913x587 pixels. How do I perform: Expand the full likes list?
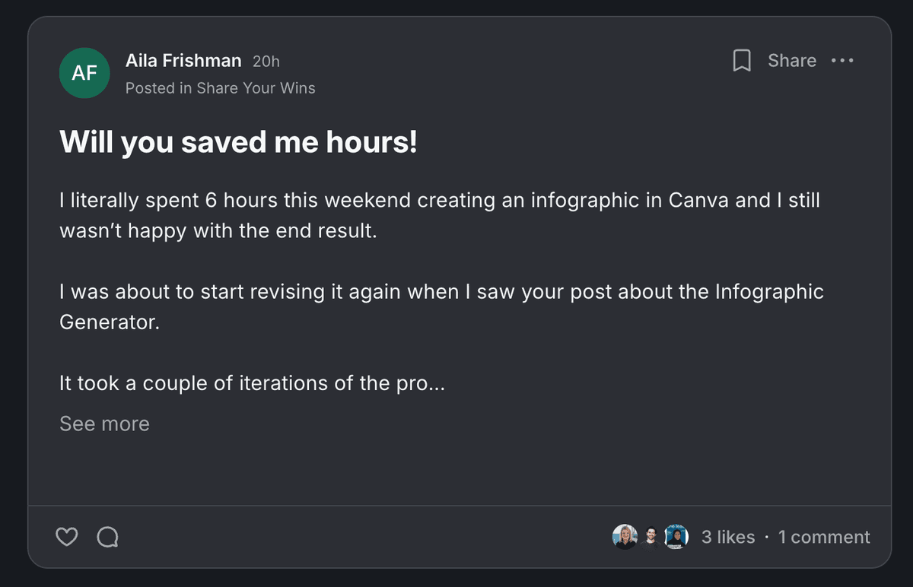727,537
